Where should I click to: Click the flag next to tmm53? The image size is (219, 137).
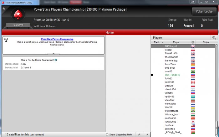[x=193, y=71]
